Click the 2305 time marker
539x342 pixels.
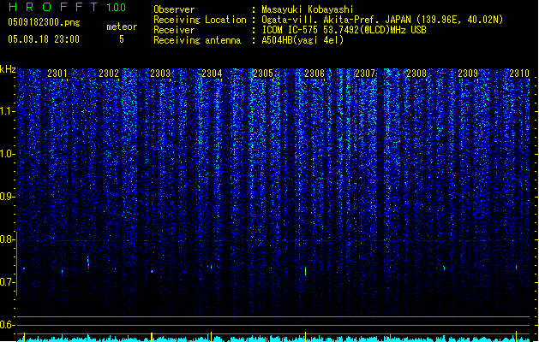[263, 74]
